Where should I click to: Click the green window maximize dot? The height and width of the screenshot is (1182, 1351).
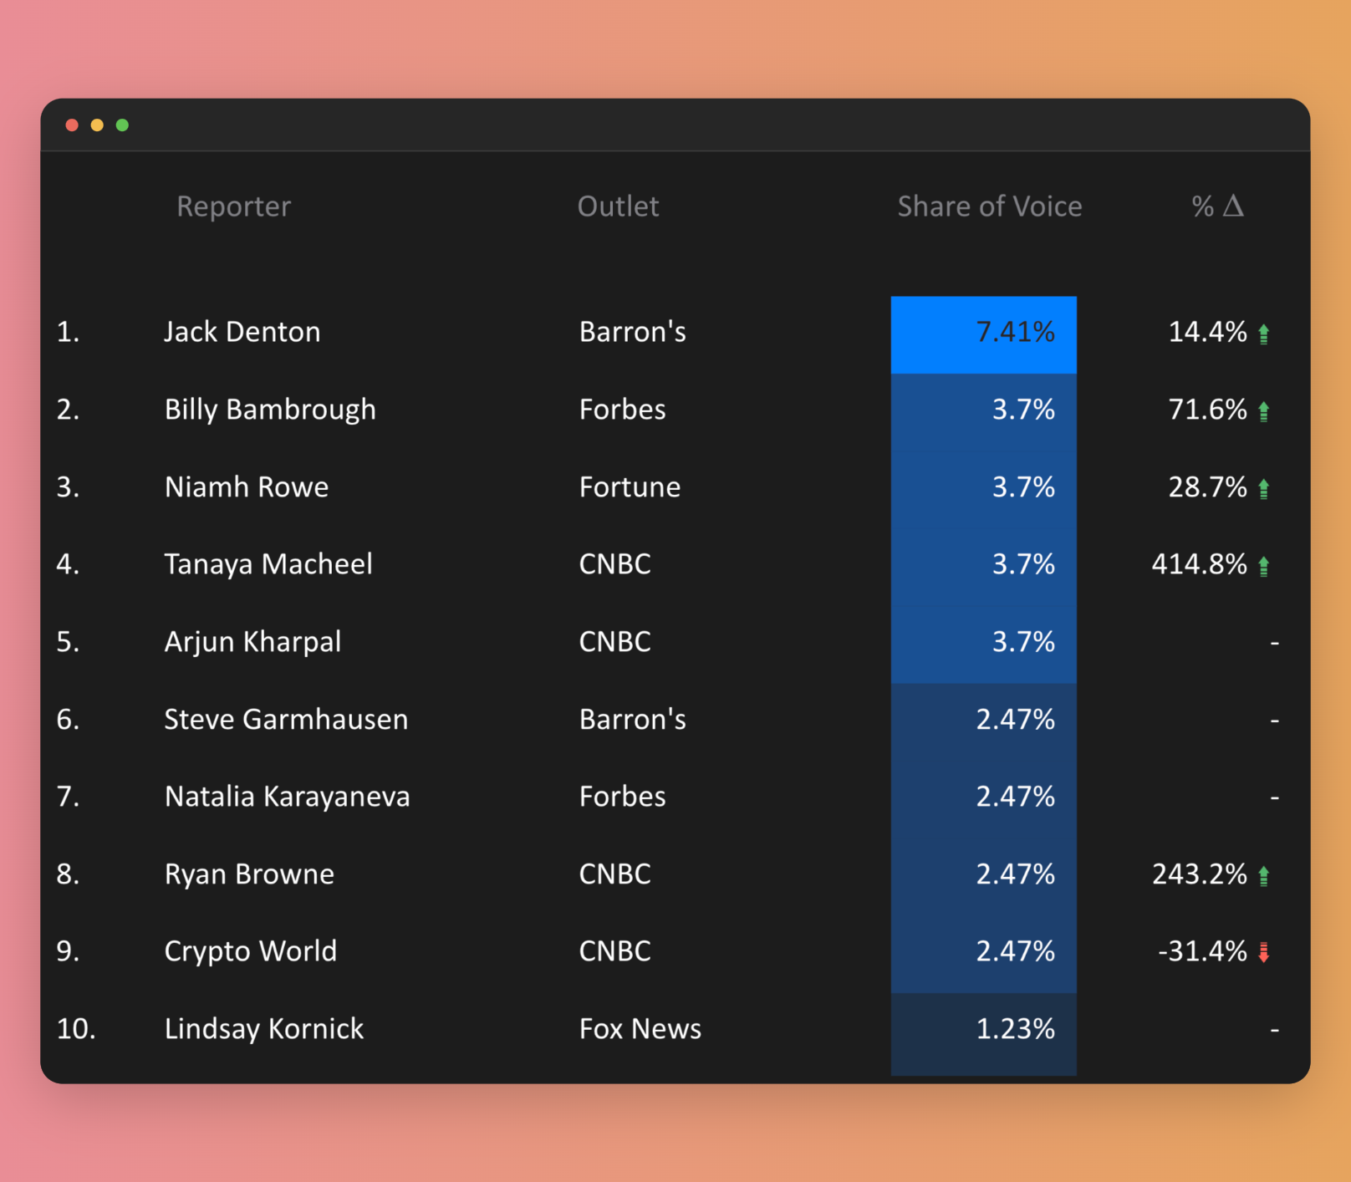[x=122, y=125]
